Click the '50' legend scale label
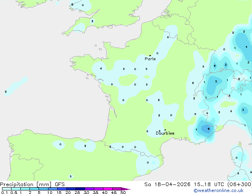252x194 pixels. [123, 192]
